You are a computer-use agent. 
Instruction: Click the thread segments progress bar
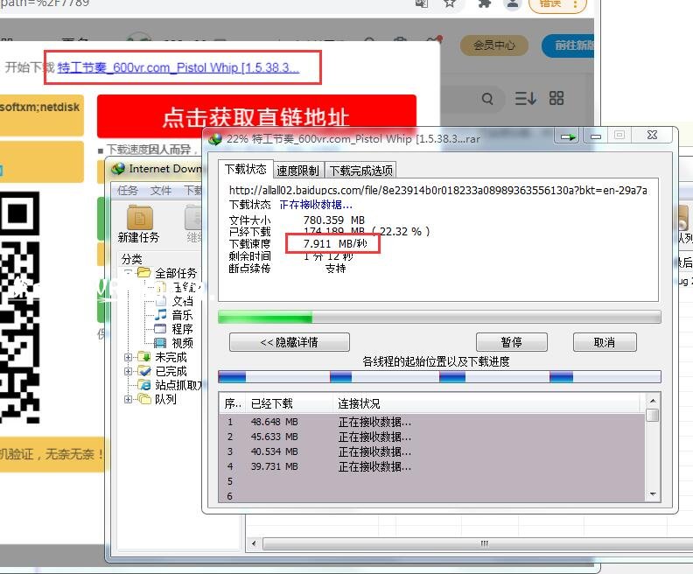439,377
